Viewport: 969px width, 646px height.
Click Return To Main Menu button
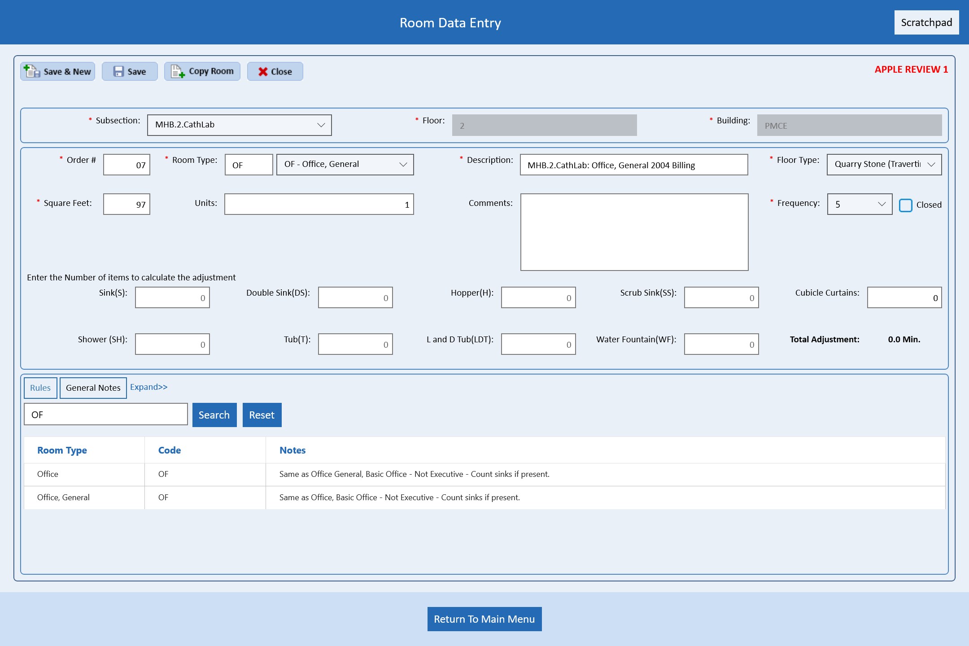pyautogui.click(x=484, y=619)
